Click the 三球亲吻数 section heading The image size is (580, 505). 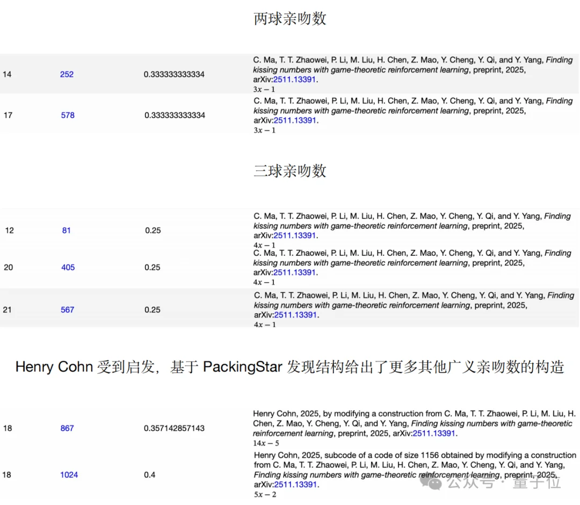[x=290, y=171]
